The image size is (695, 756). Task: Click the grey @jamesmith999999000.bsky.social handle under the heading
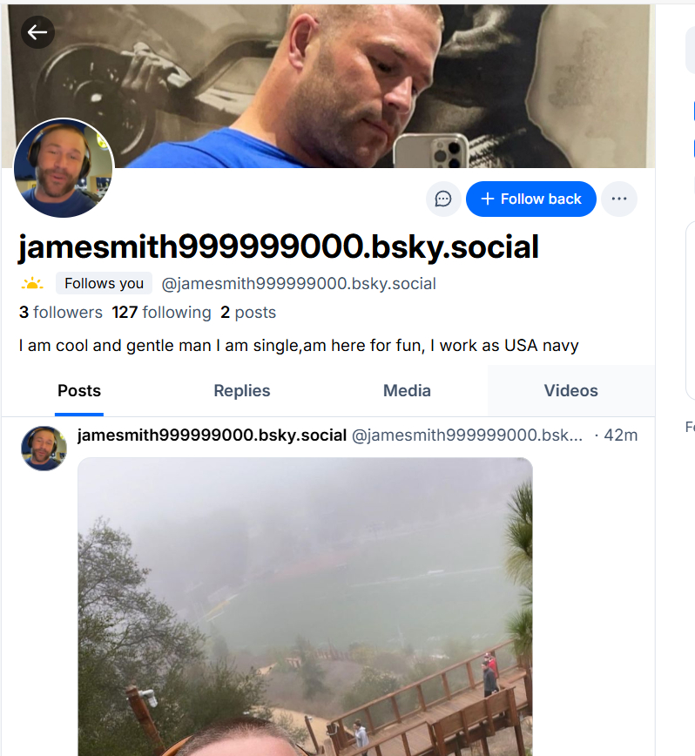click(299, 284)
